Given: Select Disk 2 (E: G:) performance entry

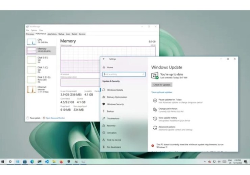Looking at the screenshot, I should click(41, 79).
